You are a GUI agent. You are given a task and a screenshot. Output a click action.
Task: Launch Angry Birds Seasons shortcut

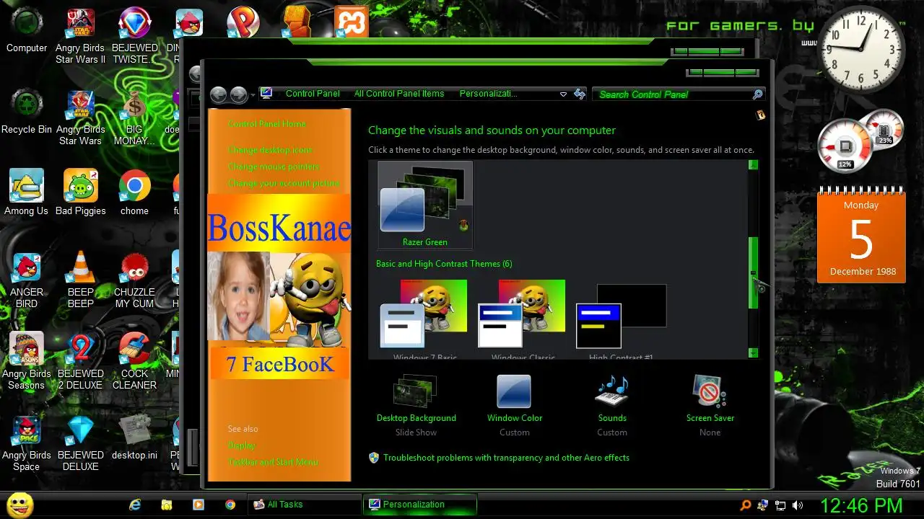(27, 361)
